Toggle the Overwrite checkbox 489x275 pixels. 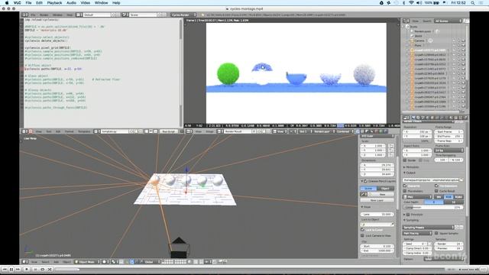(405, 186)
